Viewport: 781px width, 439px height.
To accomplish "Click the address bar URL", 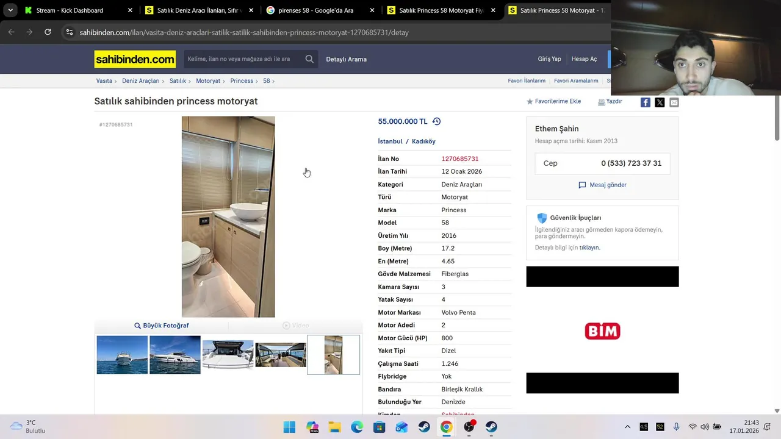I will 244,32.
